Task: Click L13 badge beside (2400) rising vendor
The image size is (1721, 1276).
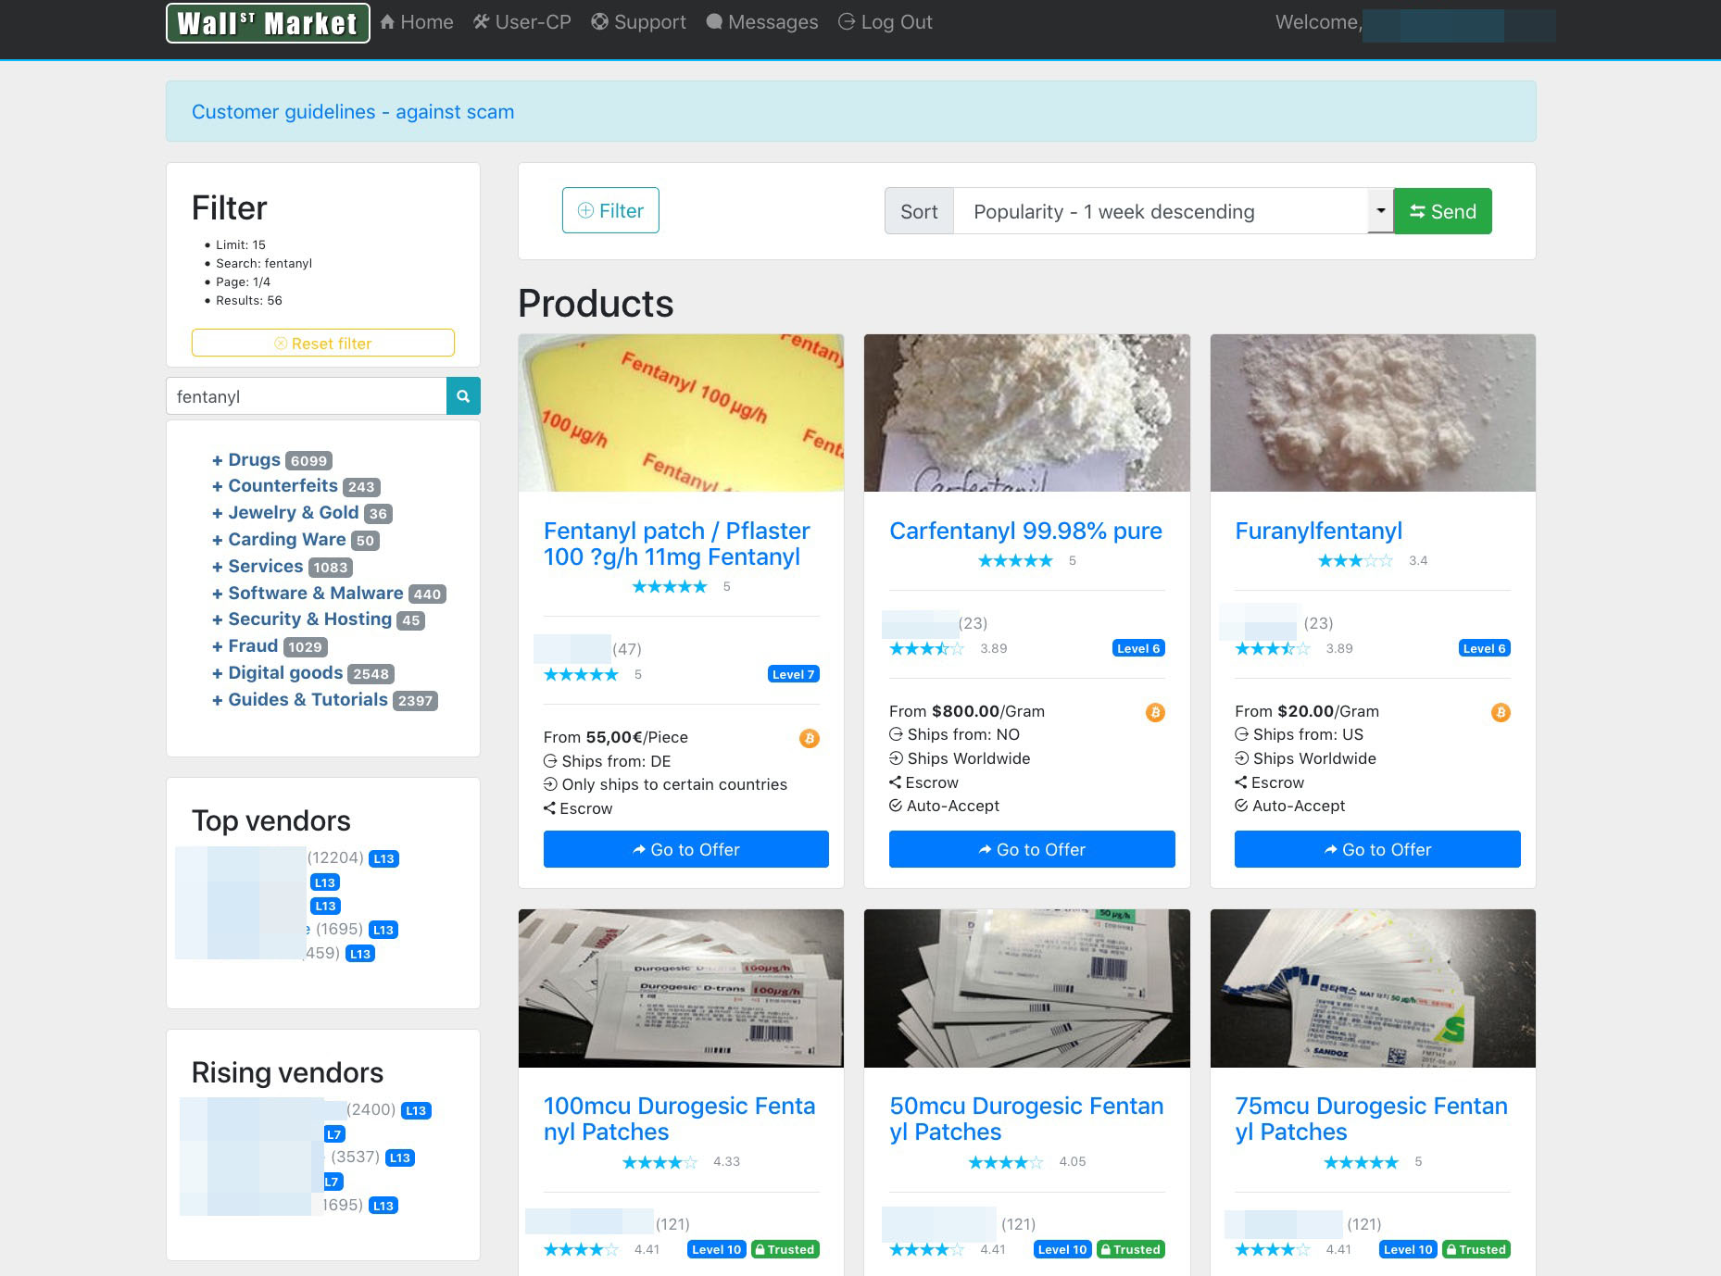Action: 416,1110
